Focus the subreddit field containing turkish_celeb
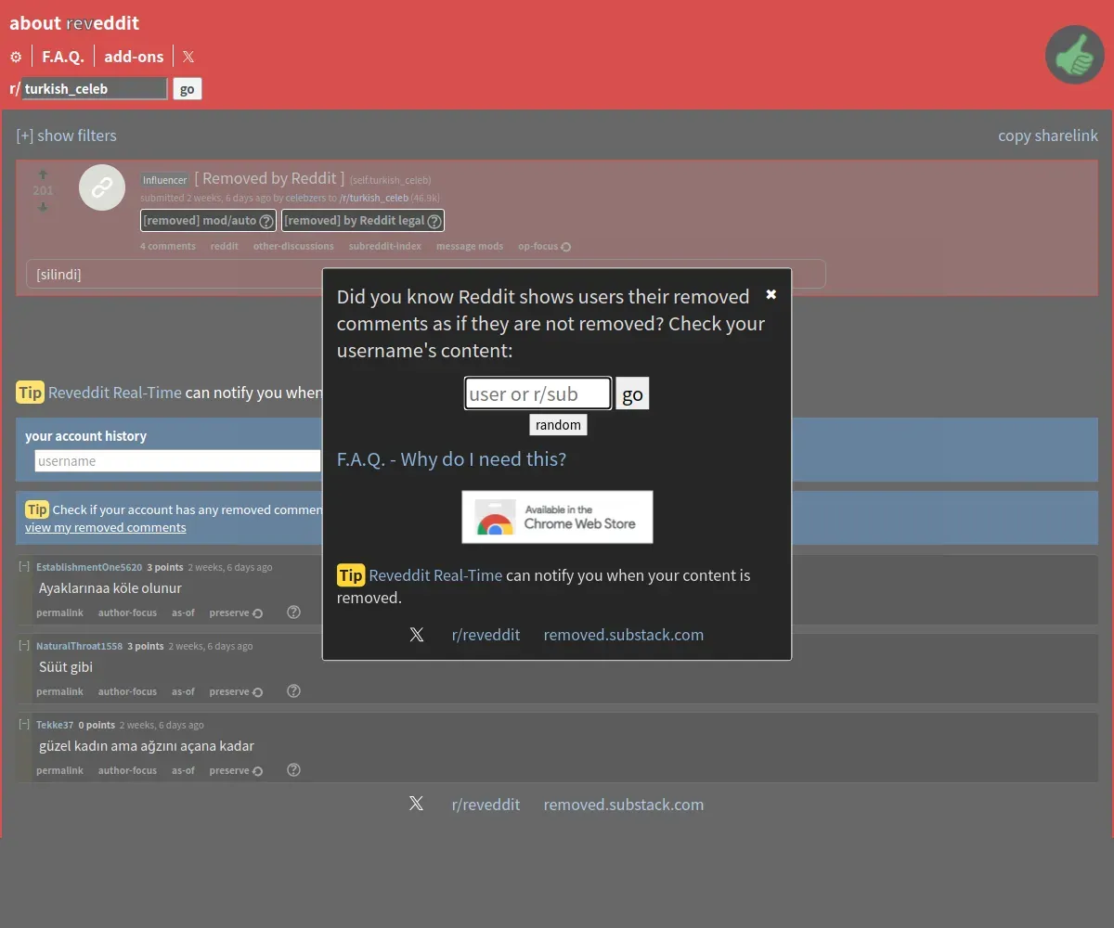 [94, 89]
